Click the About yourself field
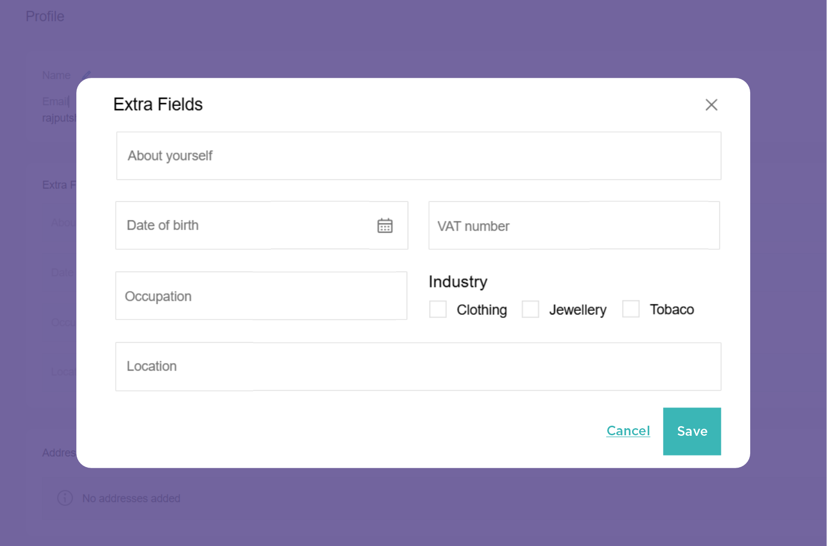This screenshot has height=546, width=827. tap(418, 156)
